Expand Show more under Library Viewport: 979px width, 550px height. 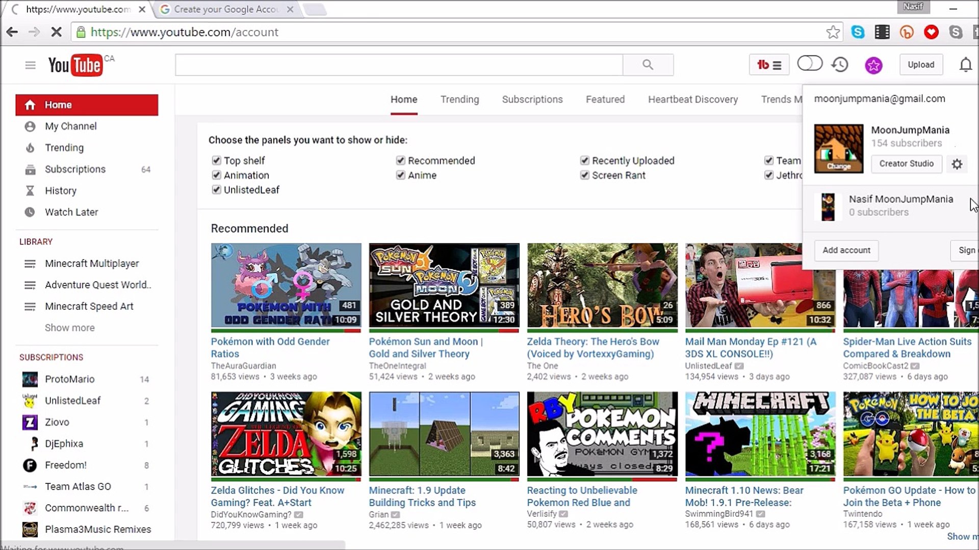tap(69, 327)
